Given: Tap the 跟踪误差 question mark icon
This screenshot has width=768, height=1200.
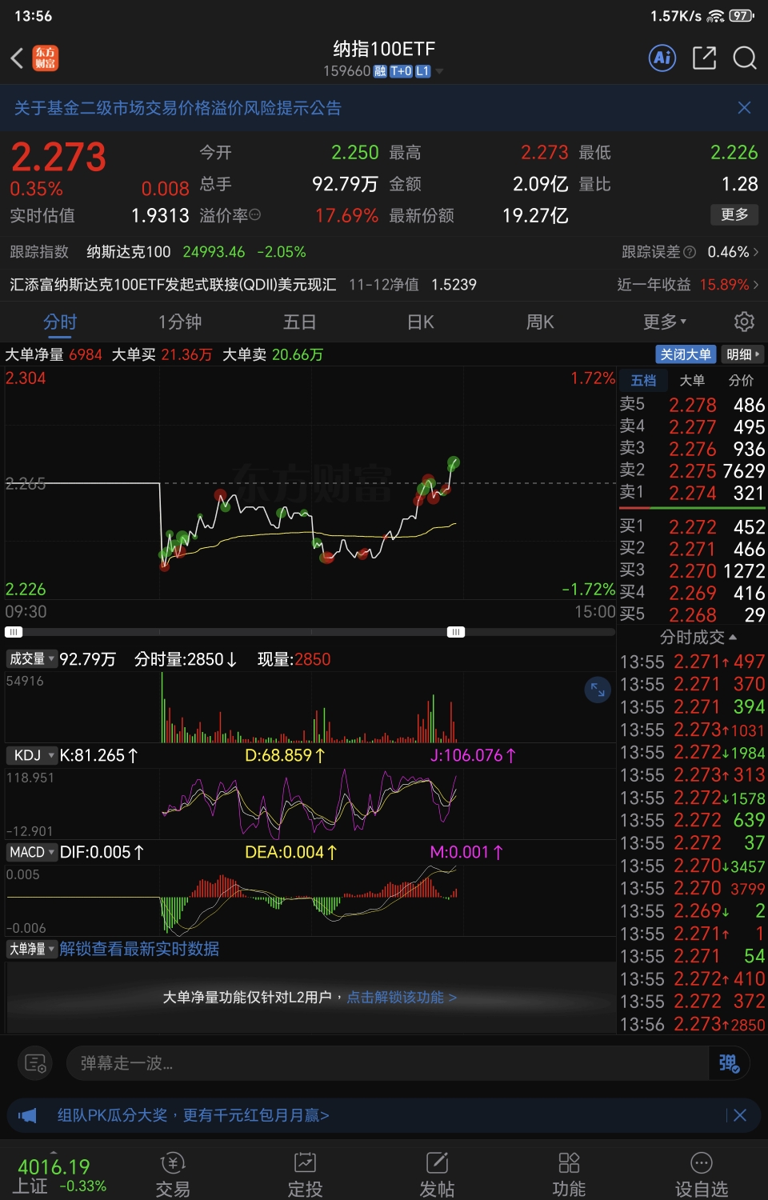Looking at the screenshot, I should (690, 252).
